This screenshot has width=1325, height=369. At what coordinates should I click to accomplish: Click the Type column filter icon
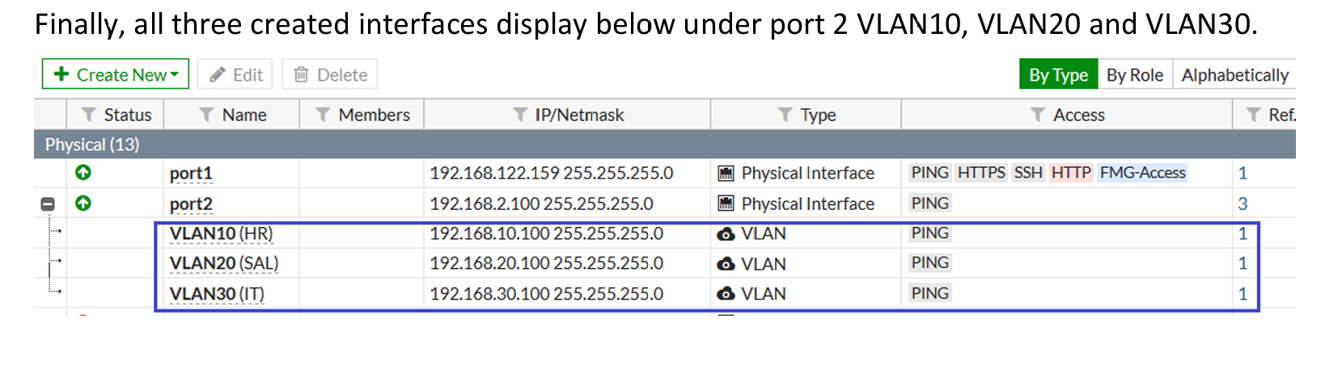point(785,115)
